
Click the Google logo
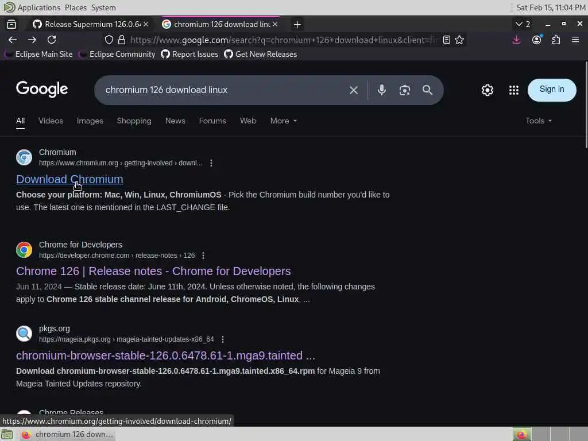(x=42, y=89)
